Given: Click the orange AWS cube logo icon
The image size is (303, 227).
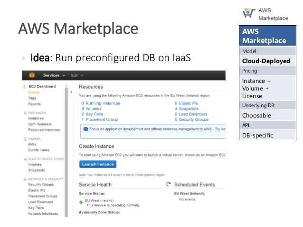Looking at the screenshot, I should pos(32,75).
